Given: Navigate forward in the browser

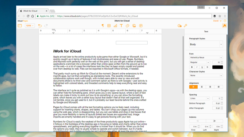Looking at the screenshot, I should click(x=23, y=16).
